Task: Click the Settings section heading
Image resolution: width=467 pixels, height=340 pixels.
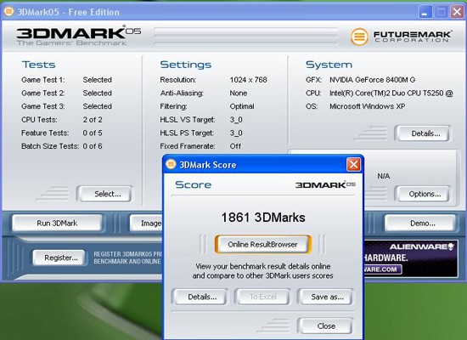Action: pyautogui.click(x=186, y=65)
